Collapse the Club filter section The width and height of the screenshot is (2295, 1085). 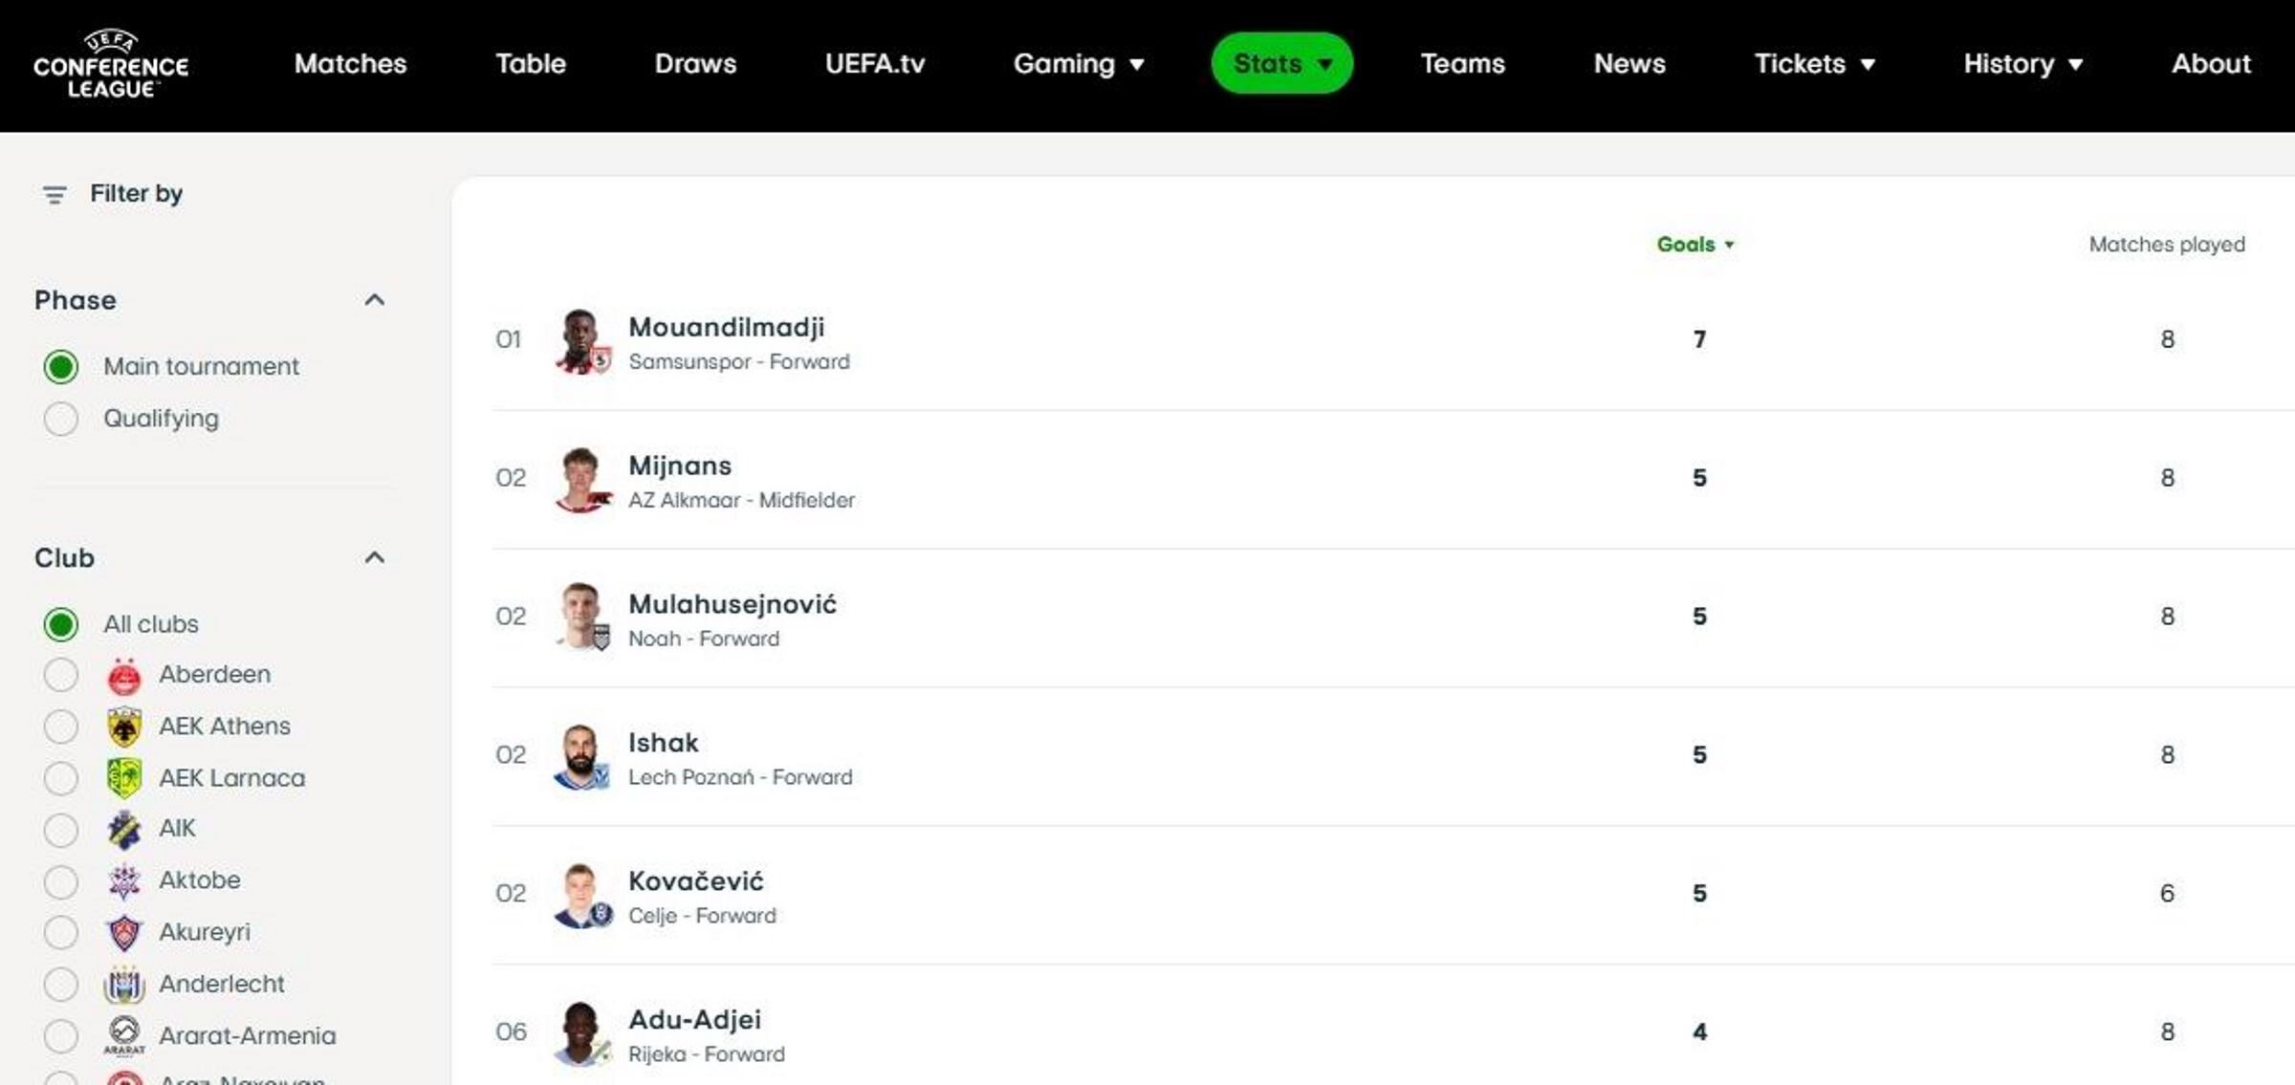(x=375, y=558)
